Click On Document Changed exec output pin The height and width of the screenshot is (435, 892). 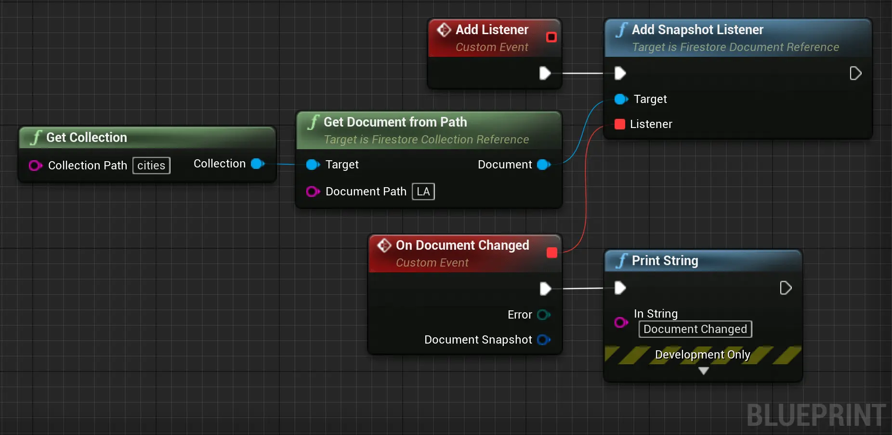pos(545,289)
